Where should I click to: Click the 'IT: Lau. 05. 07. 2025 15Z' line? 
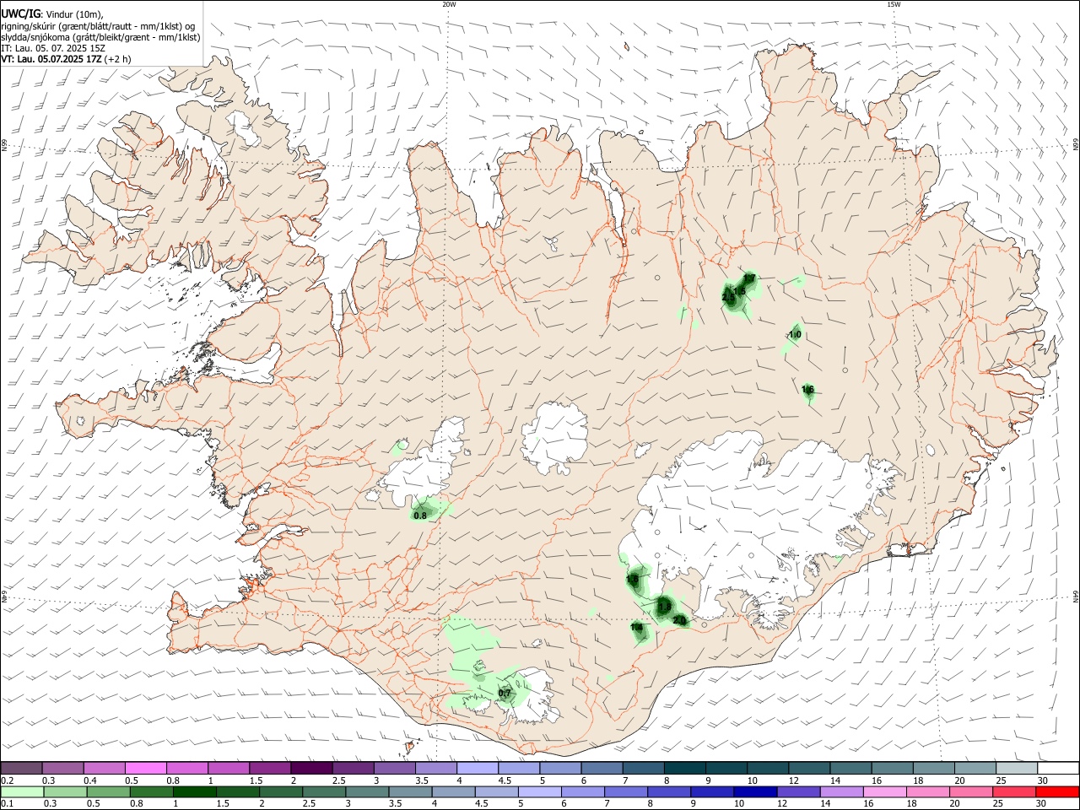tap(52, 48)
